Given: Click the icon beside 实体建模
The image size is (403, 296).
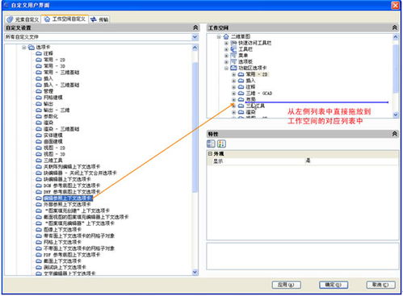Looking at the screenshot, I should [x=39, y=135].
